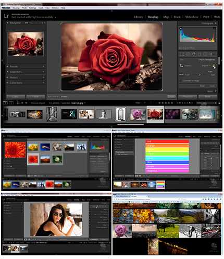Select the Red Eye Correction tool

click(194, 54)
